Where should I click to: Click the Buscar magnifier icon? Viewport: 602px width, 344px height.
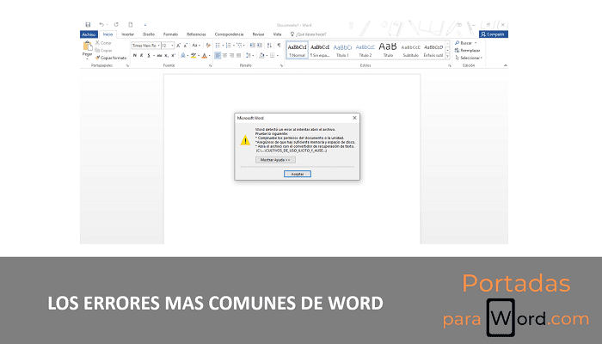458,43
